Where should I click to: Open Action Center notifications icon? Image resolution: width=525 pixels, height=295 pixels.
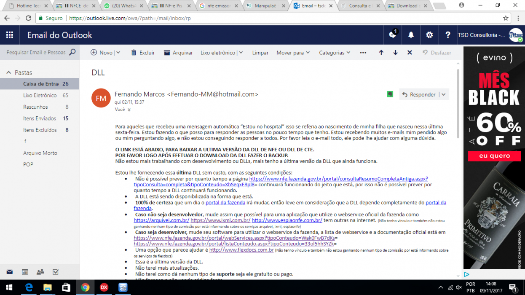pos(514,288)
